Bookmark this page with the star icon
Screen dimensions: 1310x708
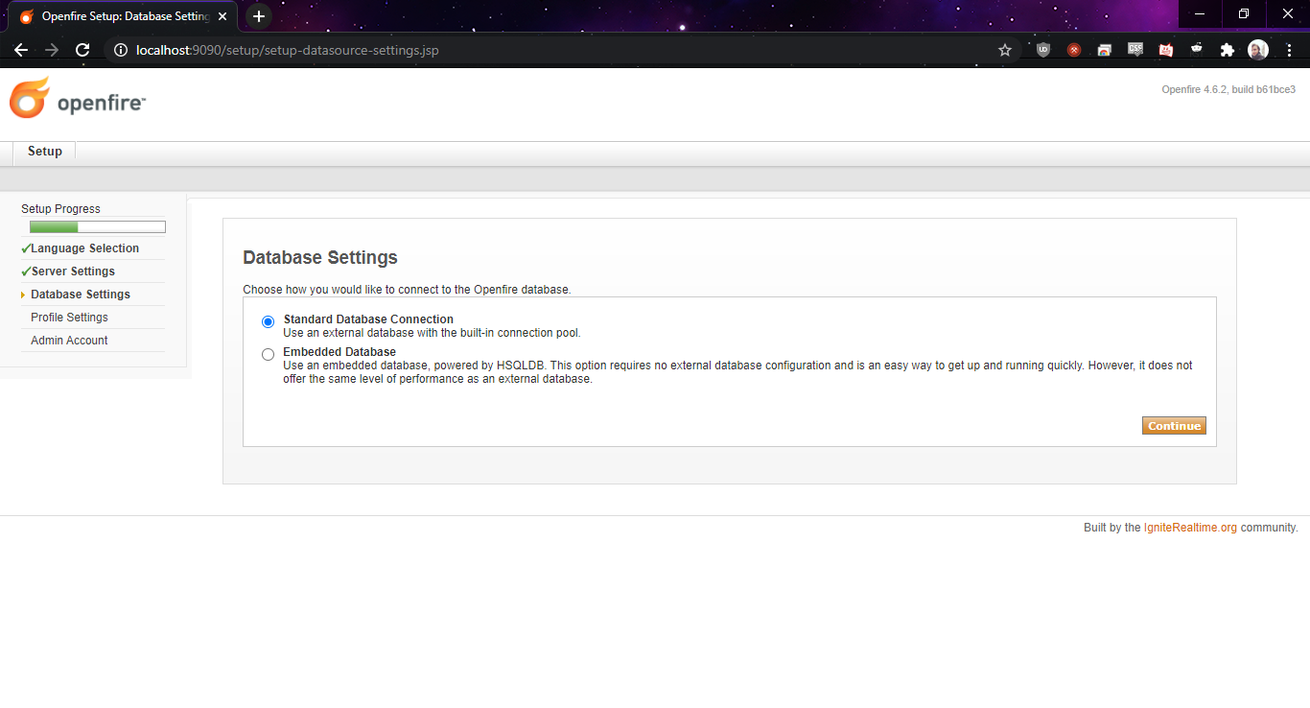pyautogui.click(x=1005, y=50)
